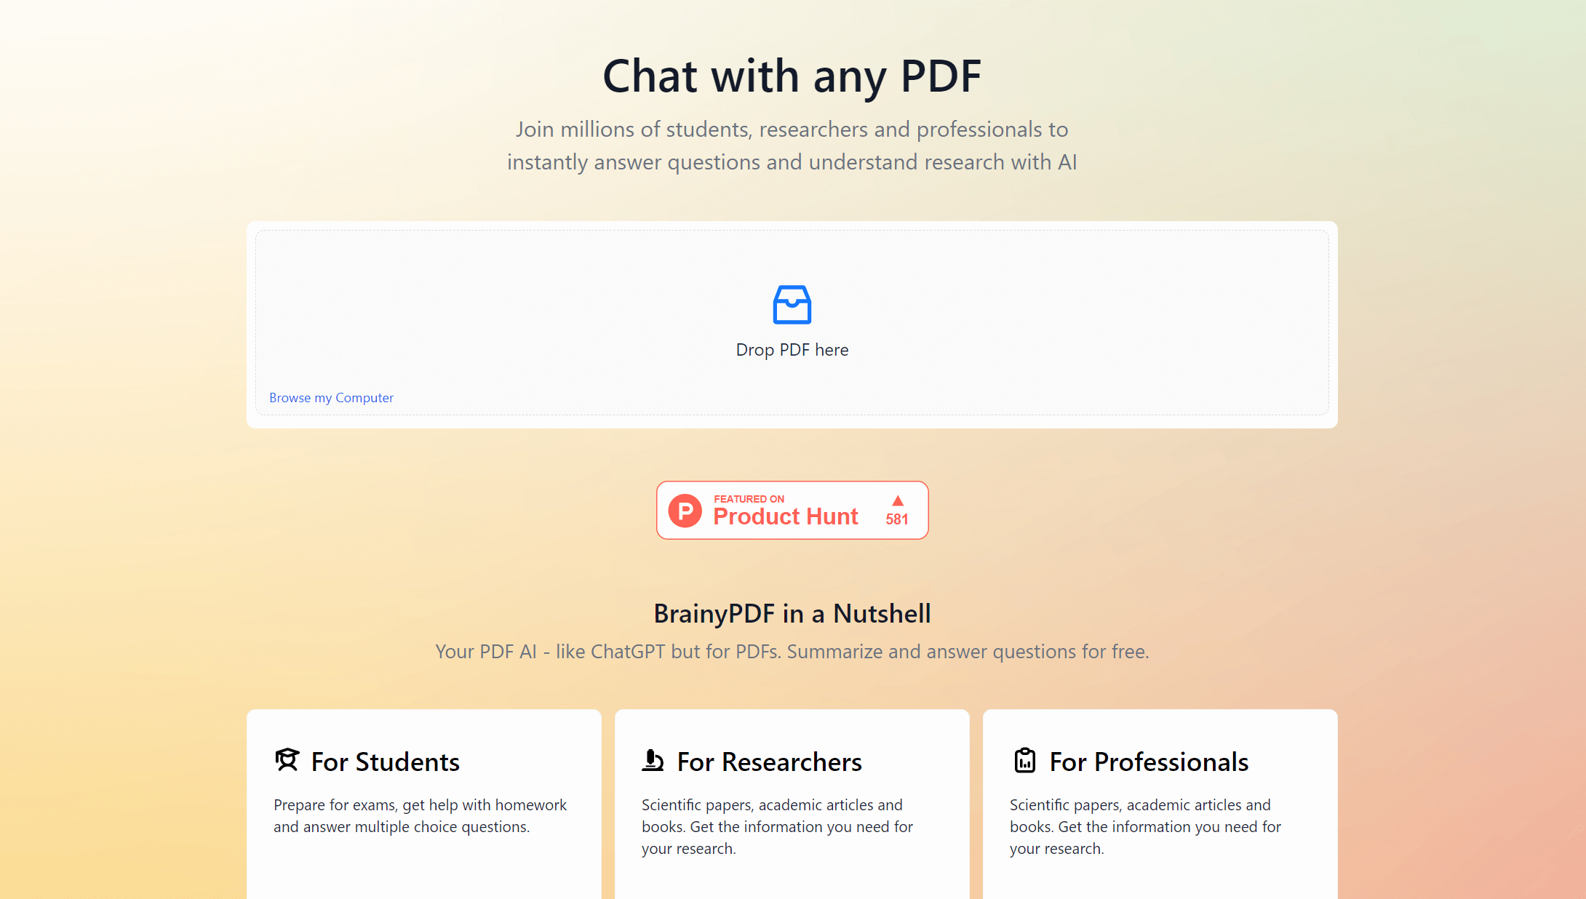Open the Product Hunt badge title text
The height and width of the screenshot is (899, 1586).
click(x=785, y=516)
